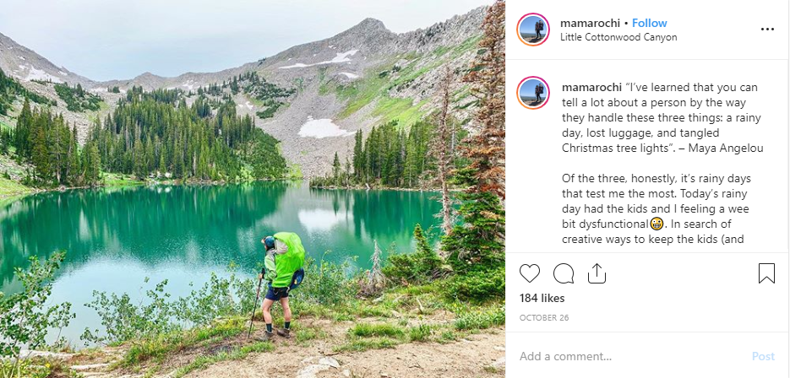Click the bold mamarochi username in the caption

[x=589, y=87]
